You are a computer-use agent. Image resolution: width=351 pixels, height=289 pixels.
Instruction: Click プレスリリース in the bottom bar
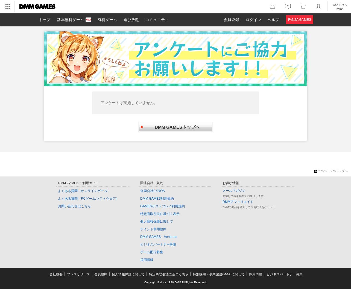click(78, 274)
